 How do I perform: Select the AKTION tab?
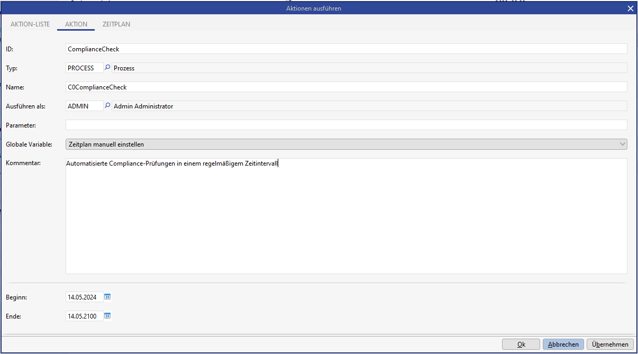tap(76, 24)
